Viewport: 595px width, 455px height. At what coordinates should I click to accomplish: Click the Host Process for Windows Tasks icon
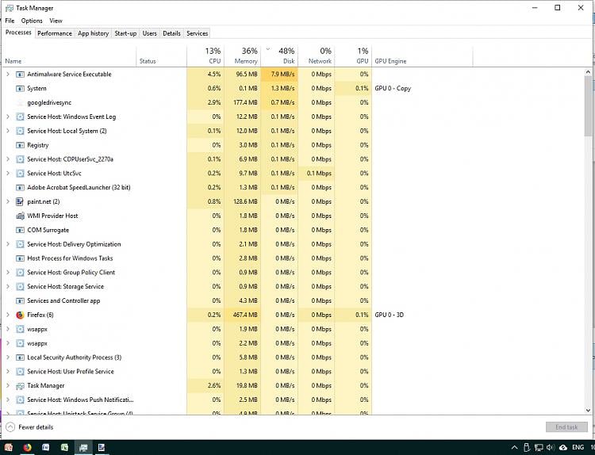click(20, 258)
